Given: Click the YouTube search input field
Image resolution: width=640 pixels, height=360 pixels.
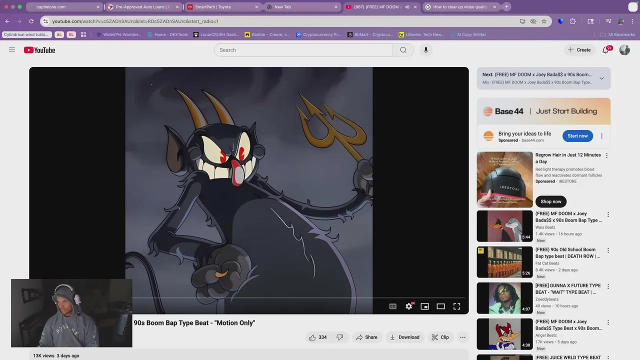Looking at the screenshot, I should tap(303, 50).
